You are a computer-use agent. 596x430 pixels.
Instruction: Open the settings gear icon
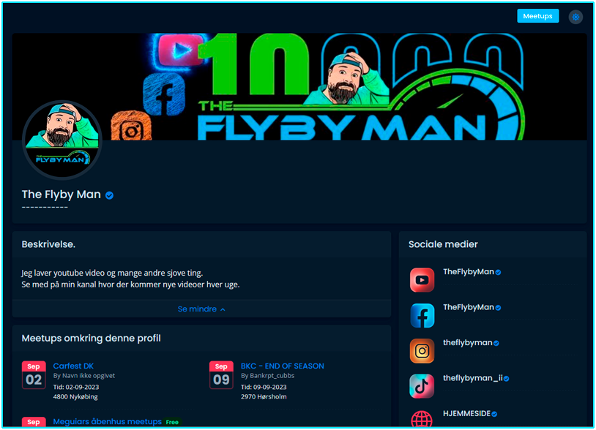click(x=575, y=17)
